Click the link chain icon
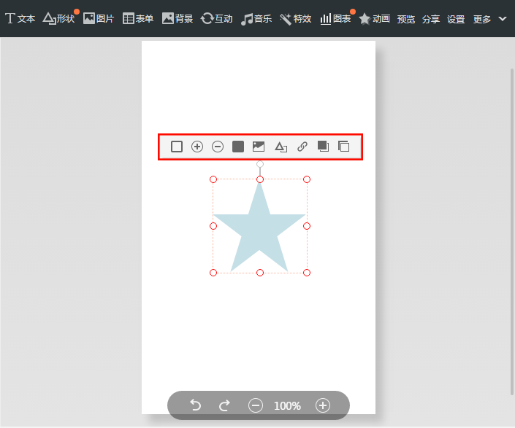This screenshot has width=515, height=428. pyautogui.click(x=302, y=147)
